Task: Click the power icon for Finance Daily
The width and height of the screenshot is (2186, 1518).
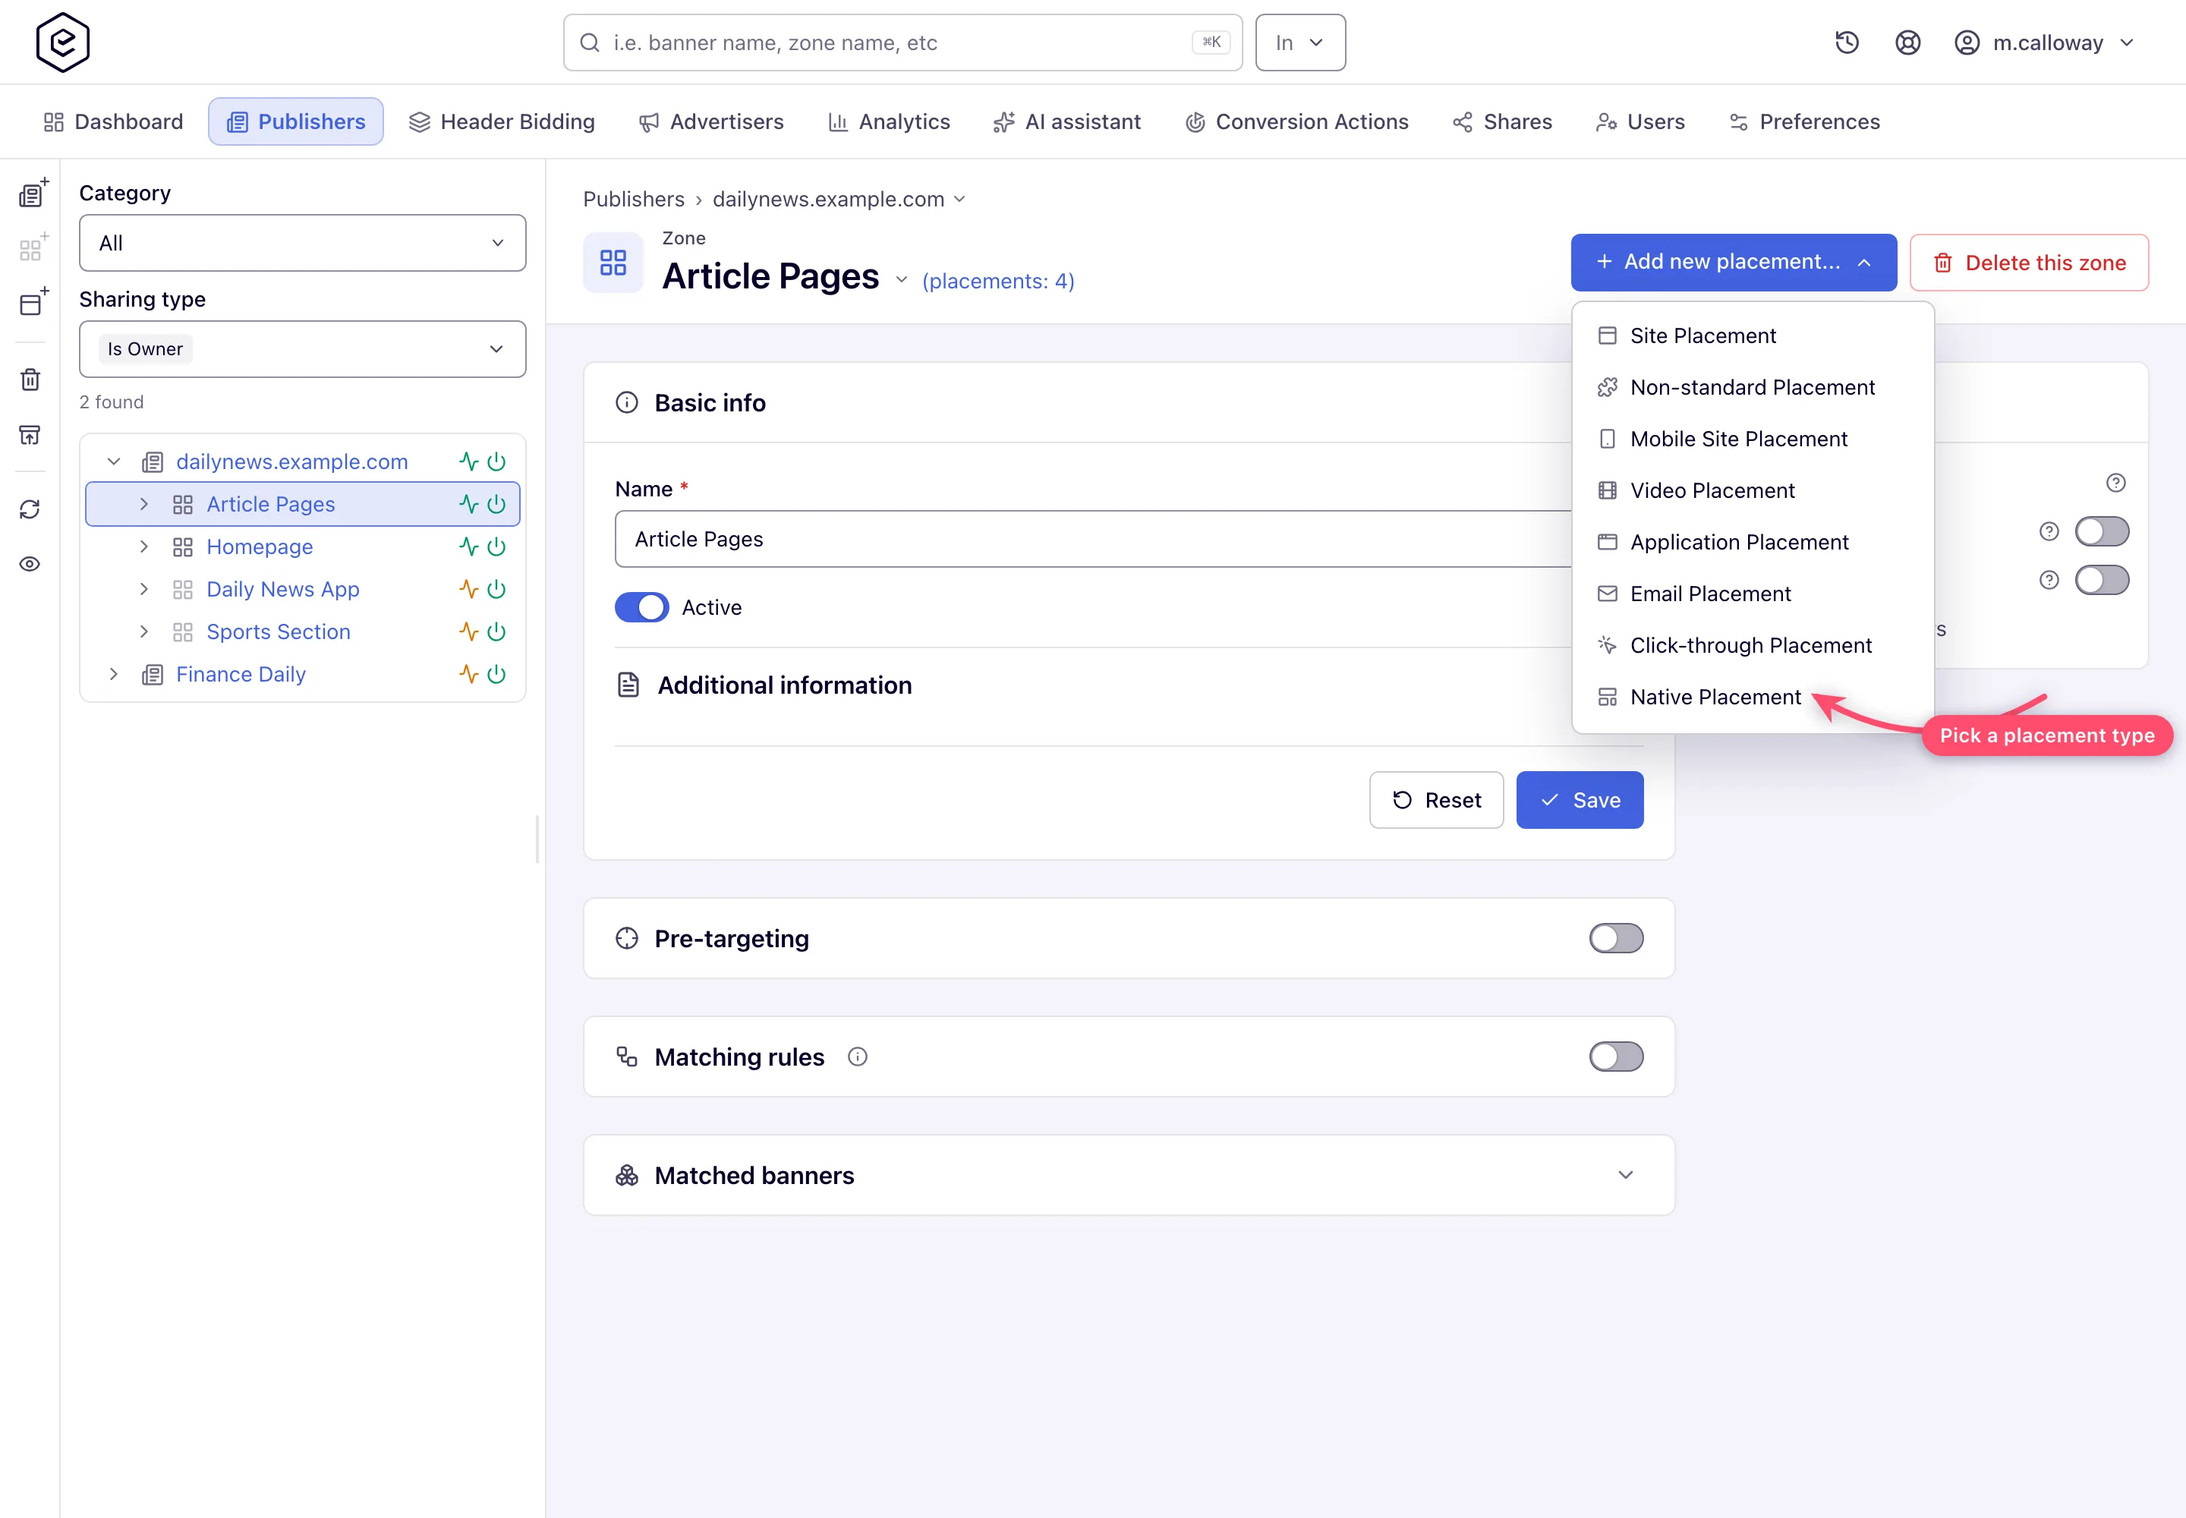Action: tap(496, 674)
